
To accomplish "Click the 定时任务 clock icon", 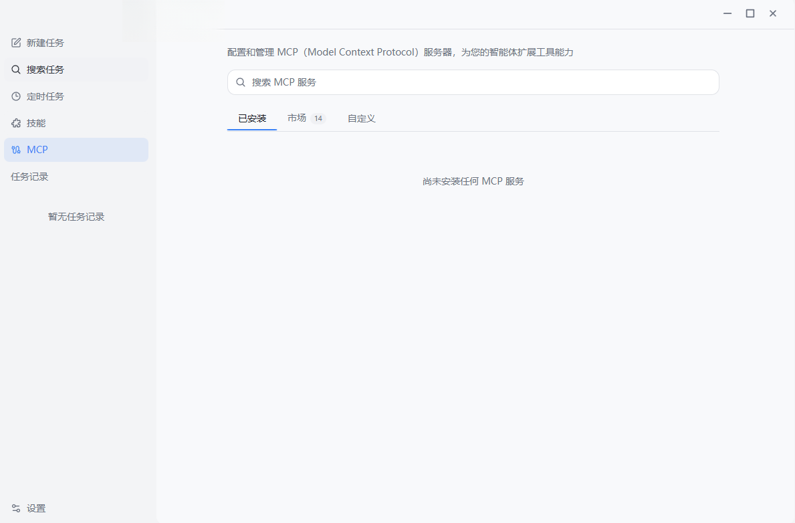I will pyautogui.click(x=16, y=96).
